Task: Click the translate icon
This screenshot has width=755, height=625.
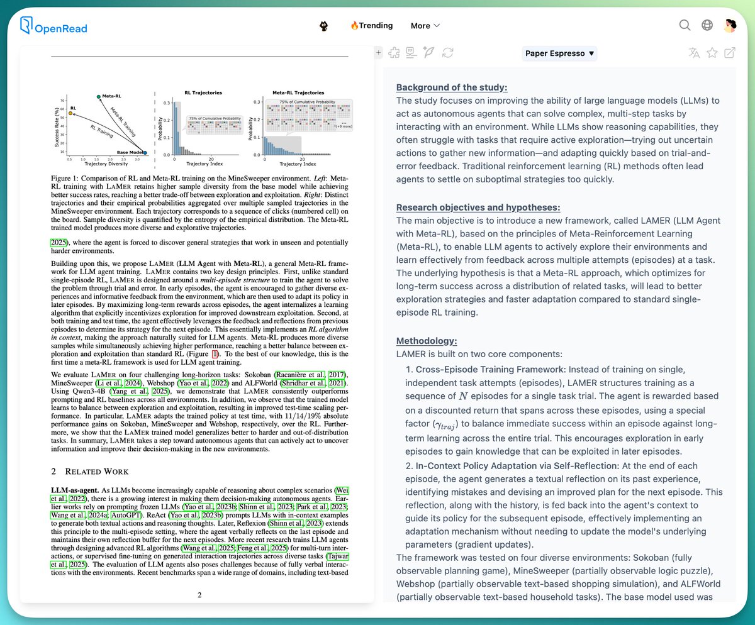Action: click(694, 53)
